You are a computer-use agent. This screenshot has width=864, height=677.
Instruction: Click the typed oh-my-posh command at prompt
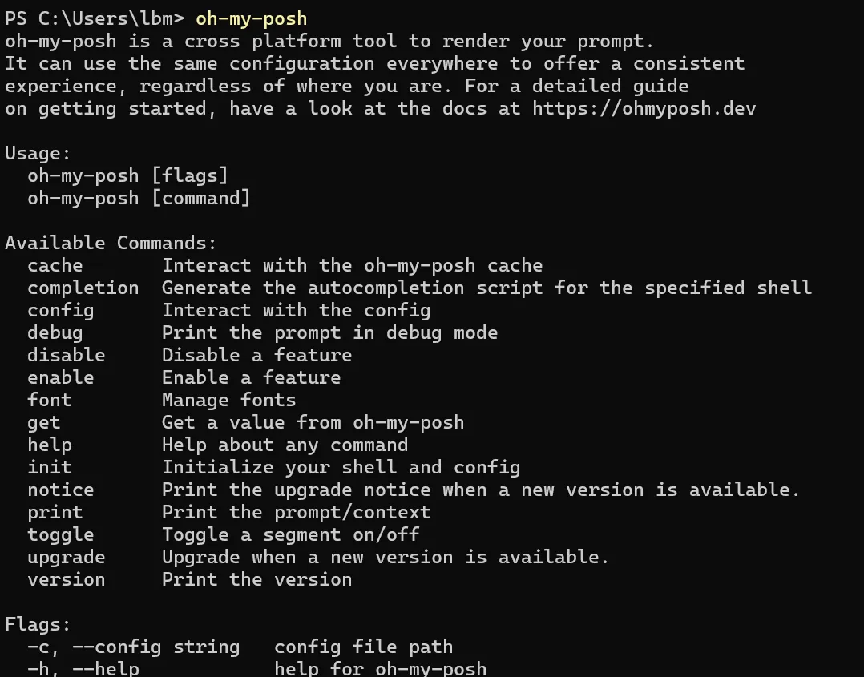(x=251, y=18)
